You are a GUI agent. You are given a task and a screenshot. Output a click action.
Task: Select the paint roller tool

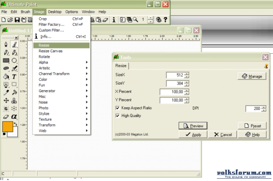[x=14, y=93]
